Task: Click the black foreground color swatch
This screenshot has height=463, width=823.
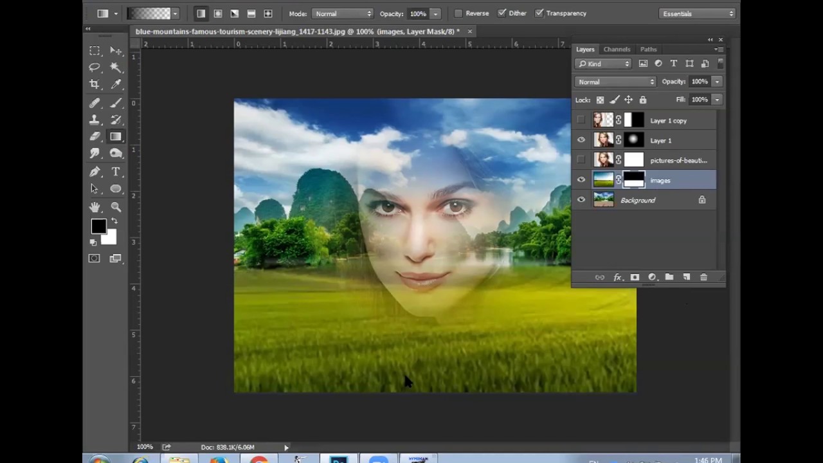Action: coord(98,226)
